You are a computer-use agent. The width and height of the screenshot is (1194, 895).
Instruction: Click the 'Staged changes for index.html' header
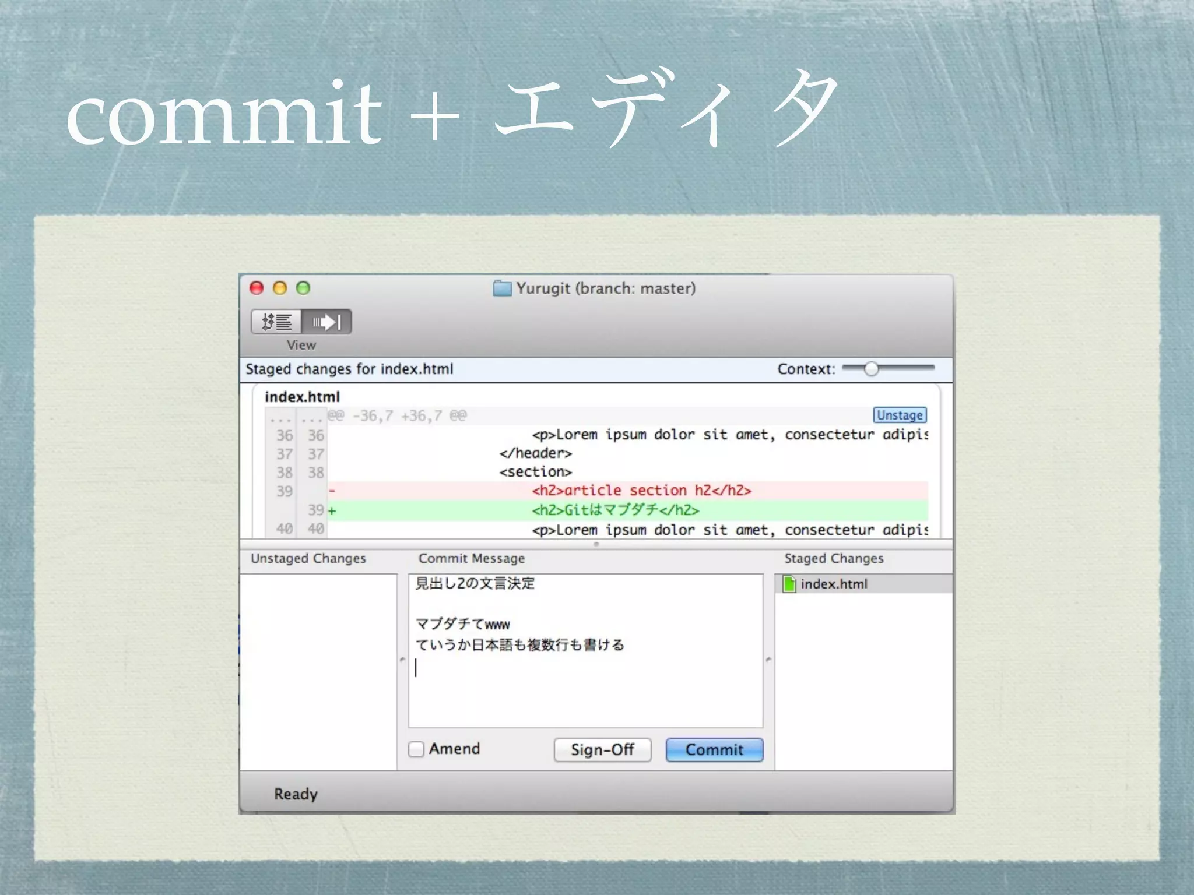click(349, 369)
